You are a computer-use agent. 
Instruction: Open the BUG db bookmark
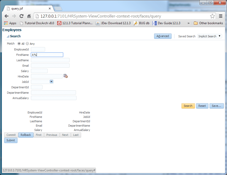click(x=142, y=23)
